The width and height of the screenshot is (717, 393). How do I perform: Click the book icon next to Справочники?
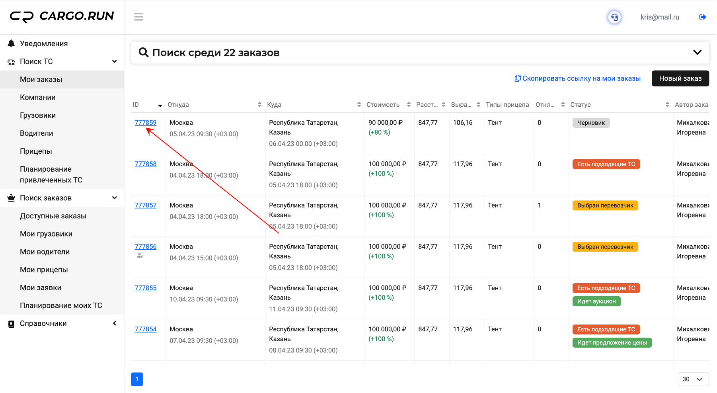(11, 324)
